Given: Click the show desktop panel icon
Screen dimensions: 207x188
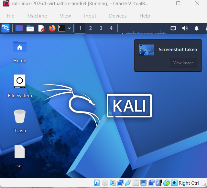Looking at the screenshot, I should [x=19, y=28].
